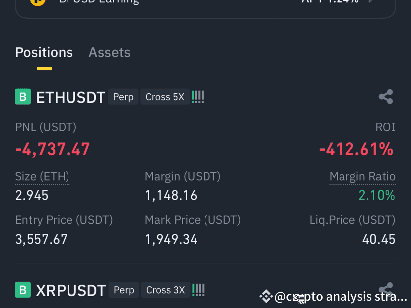Image resolution: width=411 pixels, height=308 pixels.
Task: Click the crypto analysis watermark diamond icon
Action: [x=267, y=296]
